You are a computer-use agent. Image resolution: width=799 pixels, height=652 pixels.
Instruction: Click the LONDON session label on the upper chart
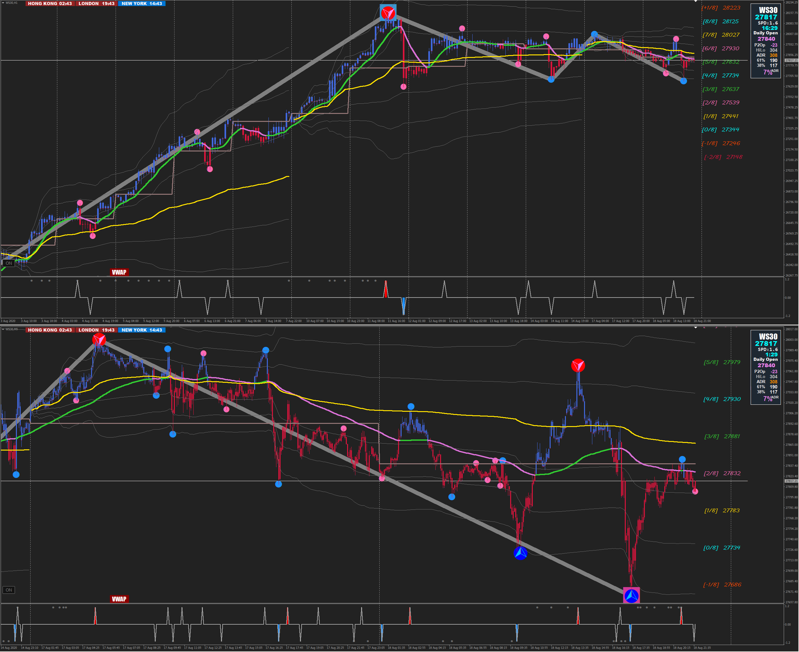coord(96,4)
